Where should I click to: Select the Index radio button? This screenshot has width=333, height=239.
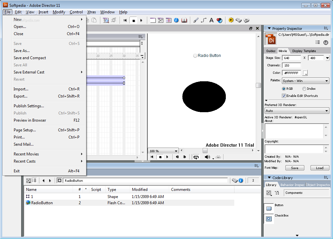coord(304,89)
